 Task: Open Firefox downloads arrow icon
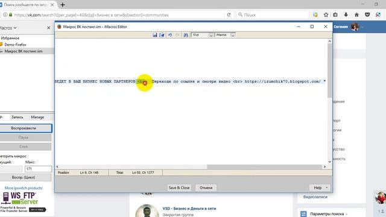[x=346, y=14]
